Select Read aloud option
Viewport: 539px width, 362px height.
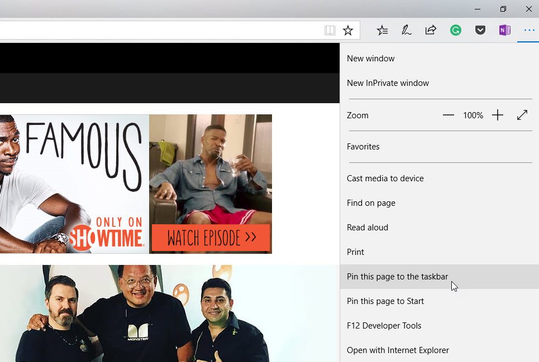click(440, 228)
